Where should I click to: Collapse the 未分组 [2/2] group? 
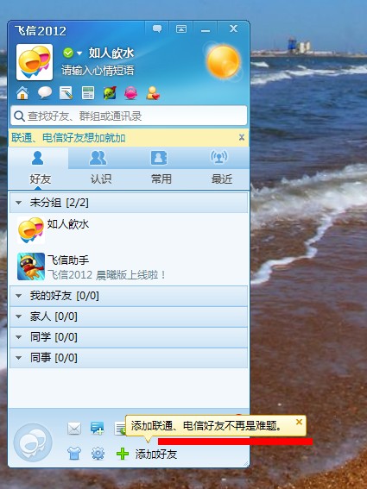click(x=129, y=203)
